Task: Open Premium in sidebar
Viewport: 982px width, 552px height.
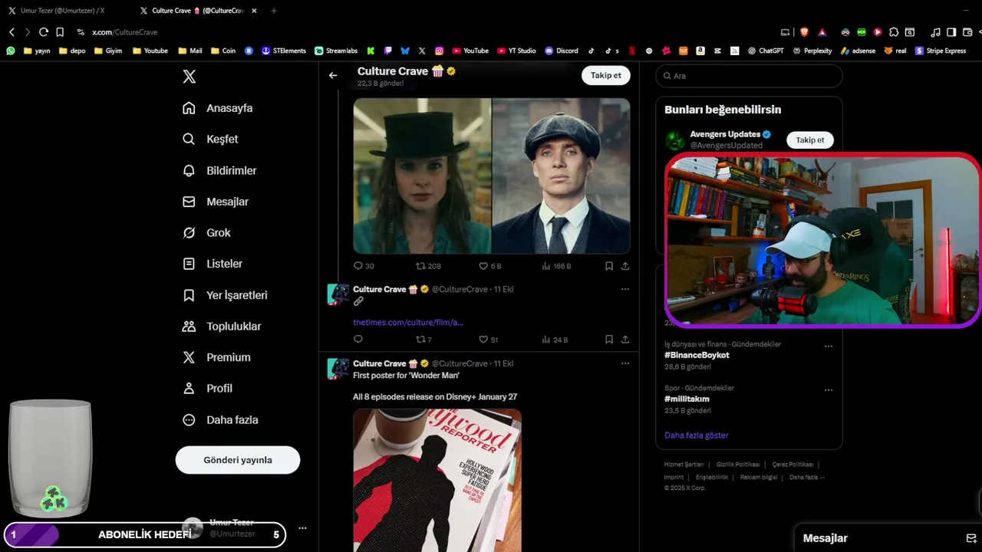Action: coord(216,357)
